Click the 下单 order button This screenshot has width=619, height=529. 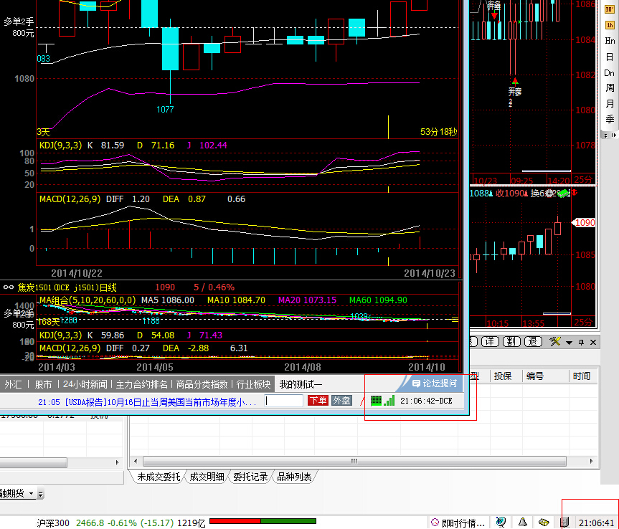[x=318, y=401]
